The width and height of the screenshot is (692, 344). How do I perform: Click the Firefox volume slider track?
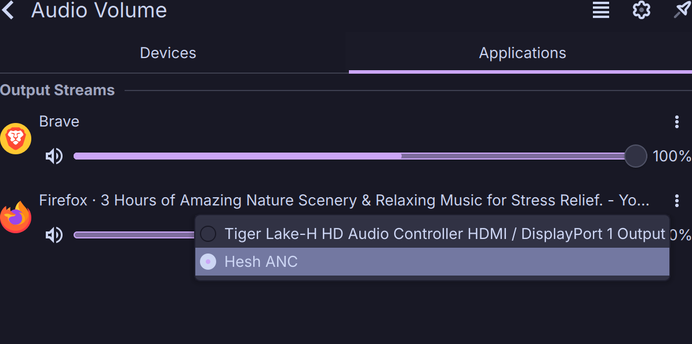tap(133, 235)
